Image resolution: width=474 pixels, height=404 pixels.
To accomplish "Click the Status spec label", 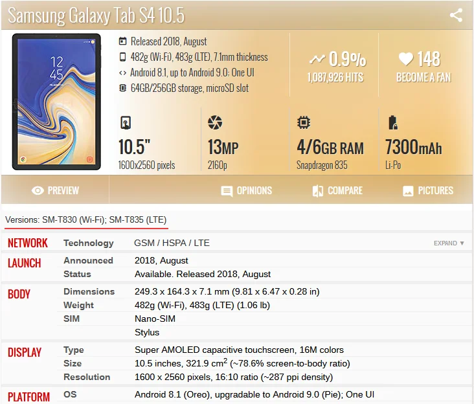I will click(77, 274).
